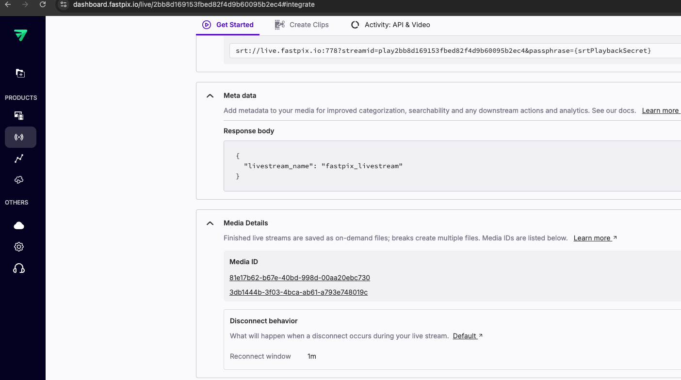Click the browser reload icon
The width and height of the screenshot is (681, 380).
tap(43, 5)
